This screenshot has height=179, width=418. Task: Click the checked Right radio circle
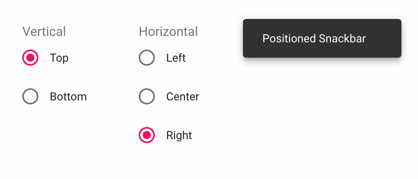pyautogui.click(x=147, y=135)
